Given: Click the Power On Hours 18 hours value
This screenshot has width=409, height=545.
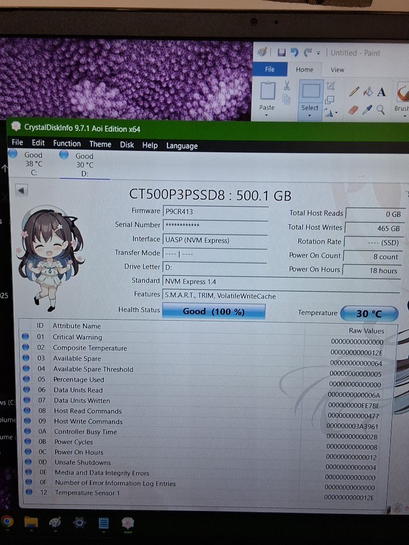Looking at the screenshot, I should (371, 270).
